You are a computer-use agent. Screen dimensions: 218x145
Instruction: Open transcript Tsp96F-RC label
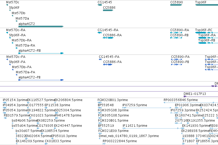pyautogui.click(x=204, y=30)
